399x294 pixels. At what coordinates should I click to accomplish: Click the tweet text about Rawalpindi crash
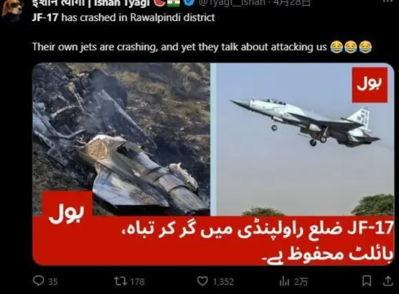pyautogui.click(x=123, y=17)
